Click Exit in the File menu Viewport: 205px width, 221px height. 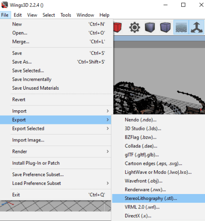(x=56, y=194)
